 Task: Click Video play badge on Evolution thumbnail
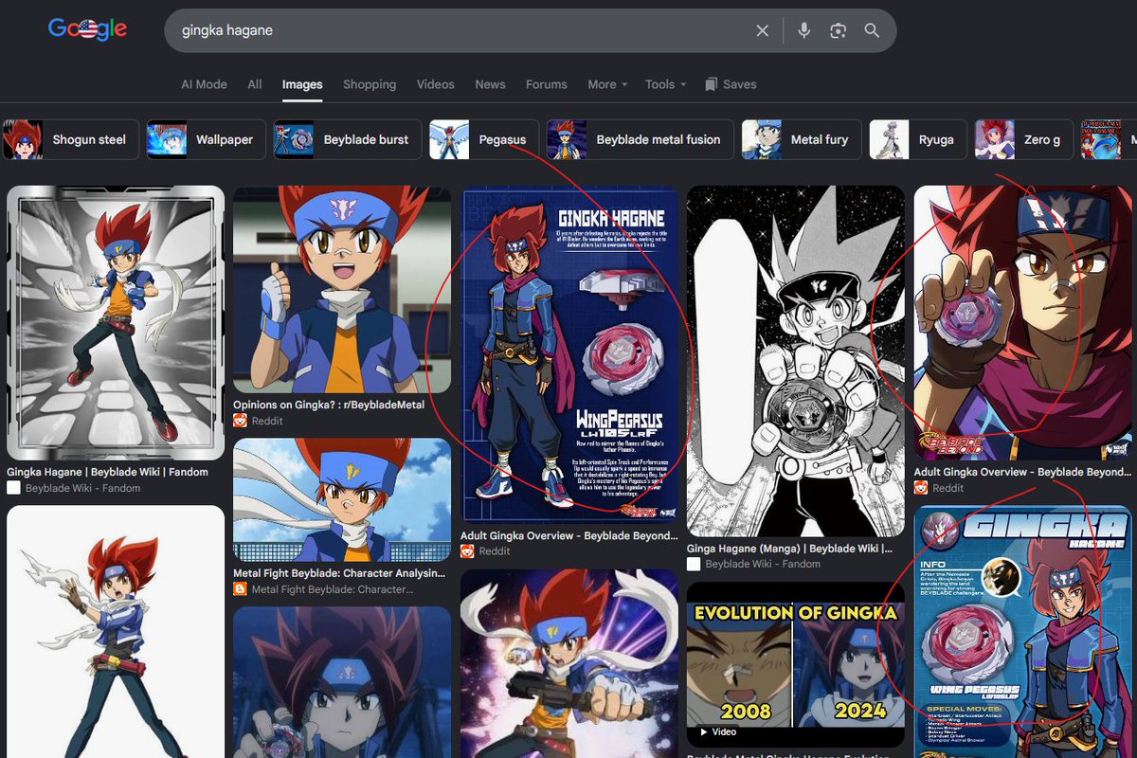[x=717, y=731]
